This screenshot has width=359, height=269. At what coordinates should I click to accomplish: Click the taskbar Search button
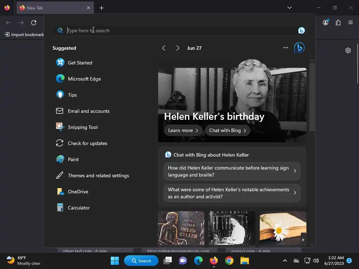click(141, 261)
